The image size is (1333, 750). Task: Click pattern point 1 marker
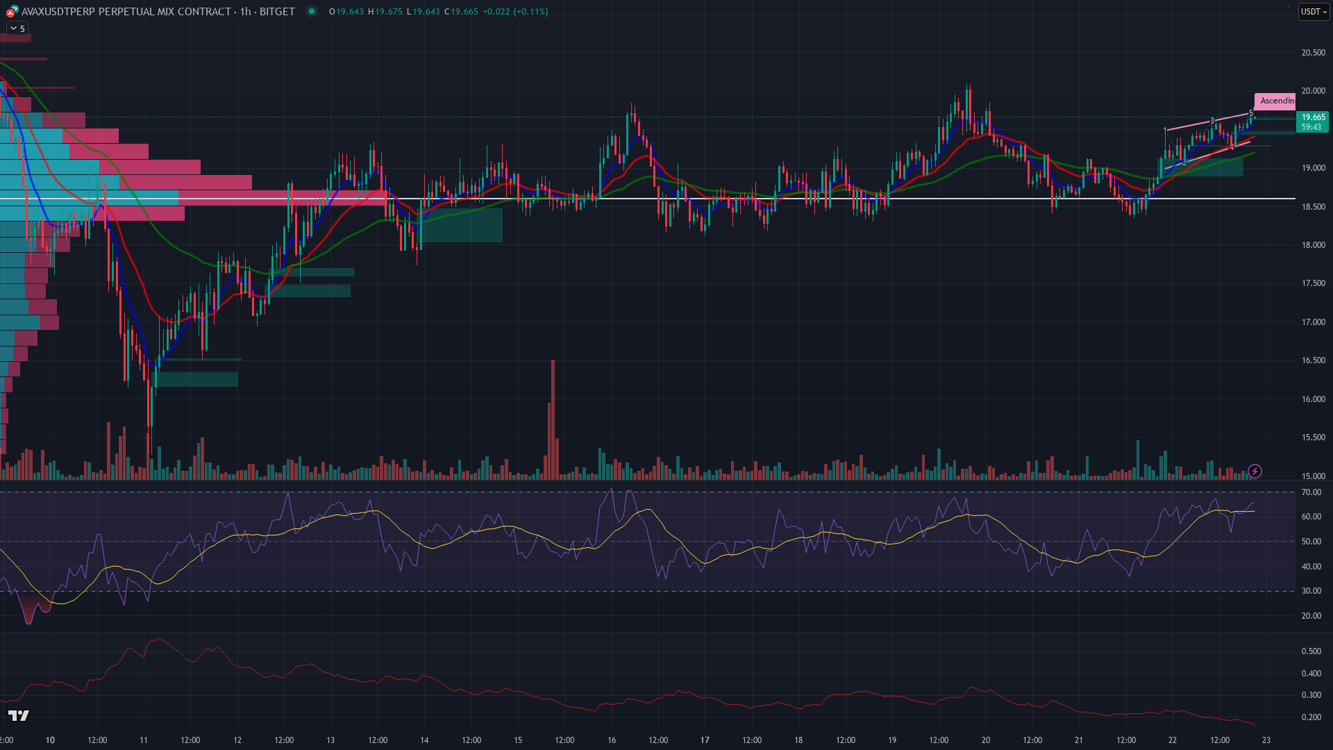(1165, 130)
